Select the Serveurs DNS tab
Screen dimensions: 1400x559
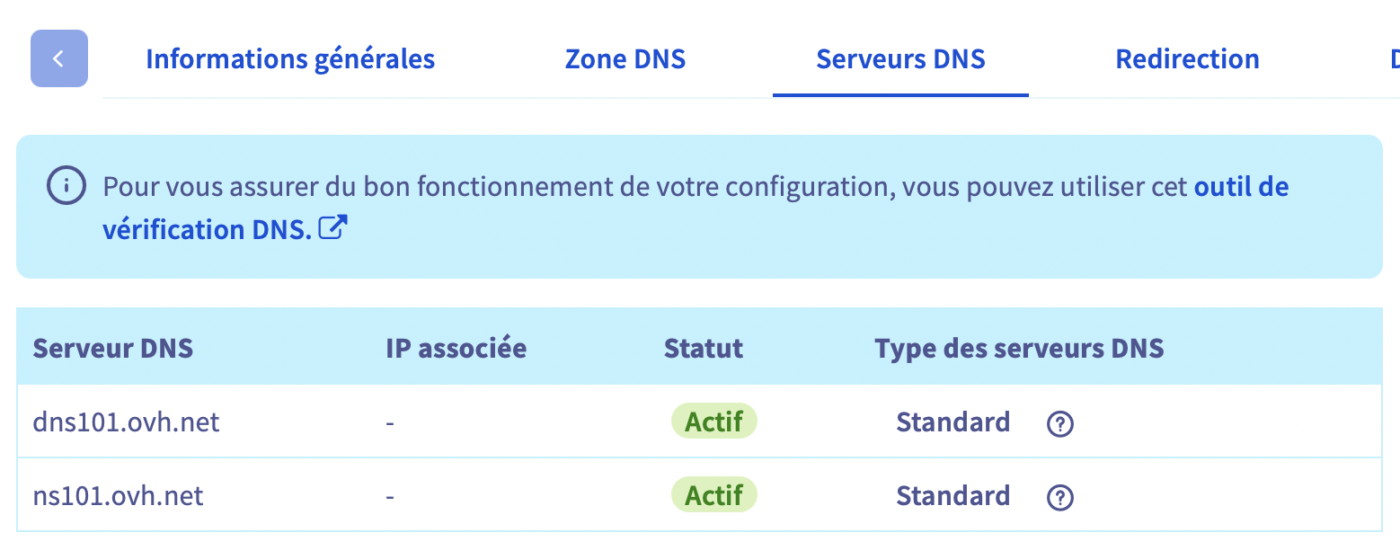(900, 59)
